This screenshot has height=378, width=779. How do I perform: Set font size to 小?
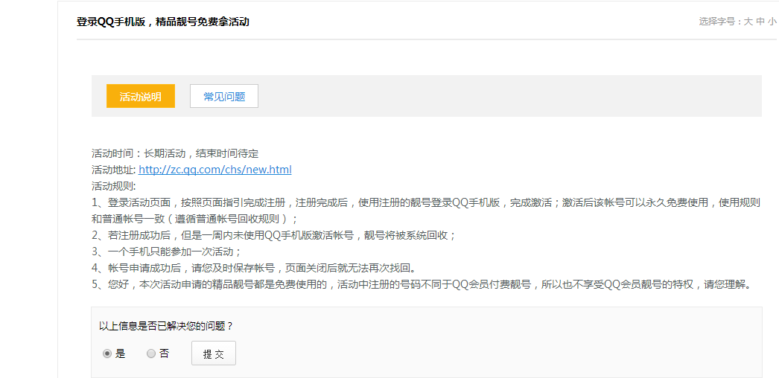pos(772,22)
